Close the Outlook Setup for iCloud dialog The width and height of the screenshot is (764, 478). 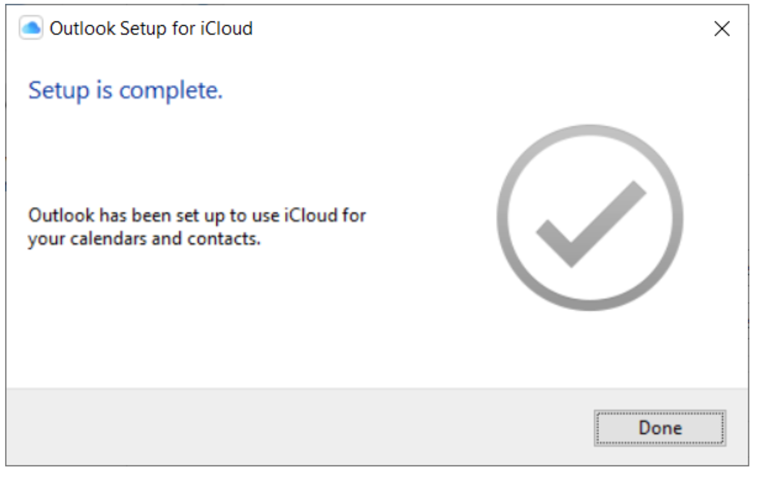[722, 29]
